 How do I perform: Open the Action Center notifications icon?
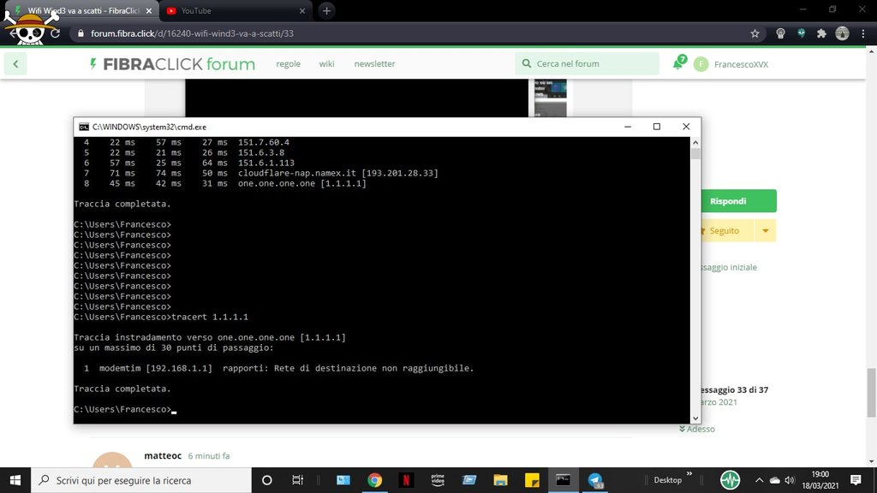coord(856,480)
